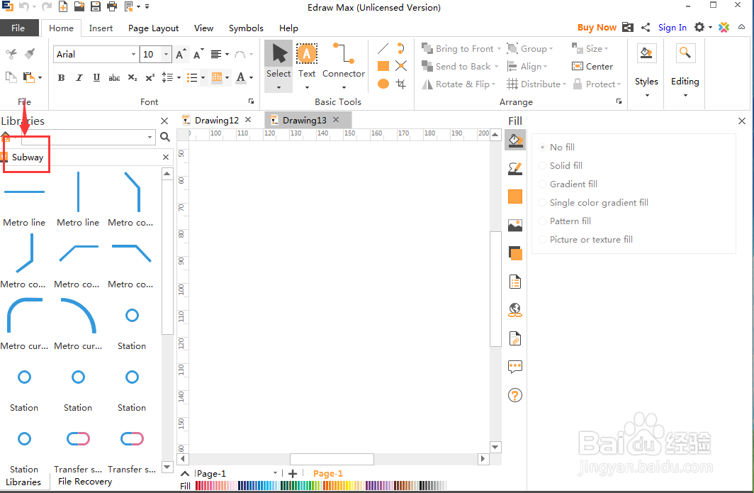Apply superscript formatting

tap(150, 77)
